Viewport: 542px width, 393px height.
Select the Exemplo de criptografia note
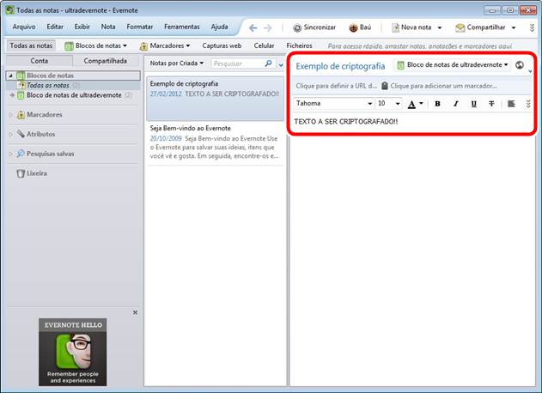point(215,99)
